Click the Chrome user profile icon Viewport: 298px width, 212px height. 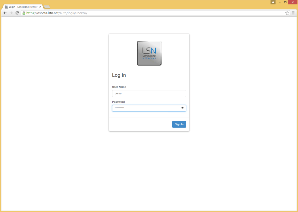point(273,2)
